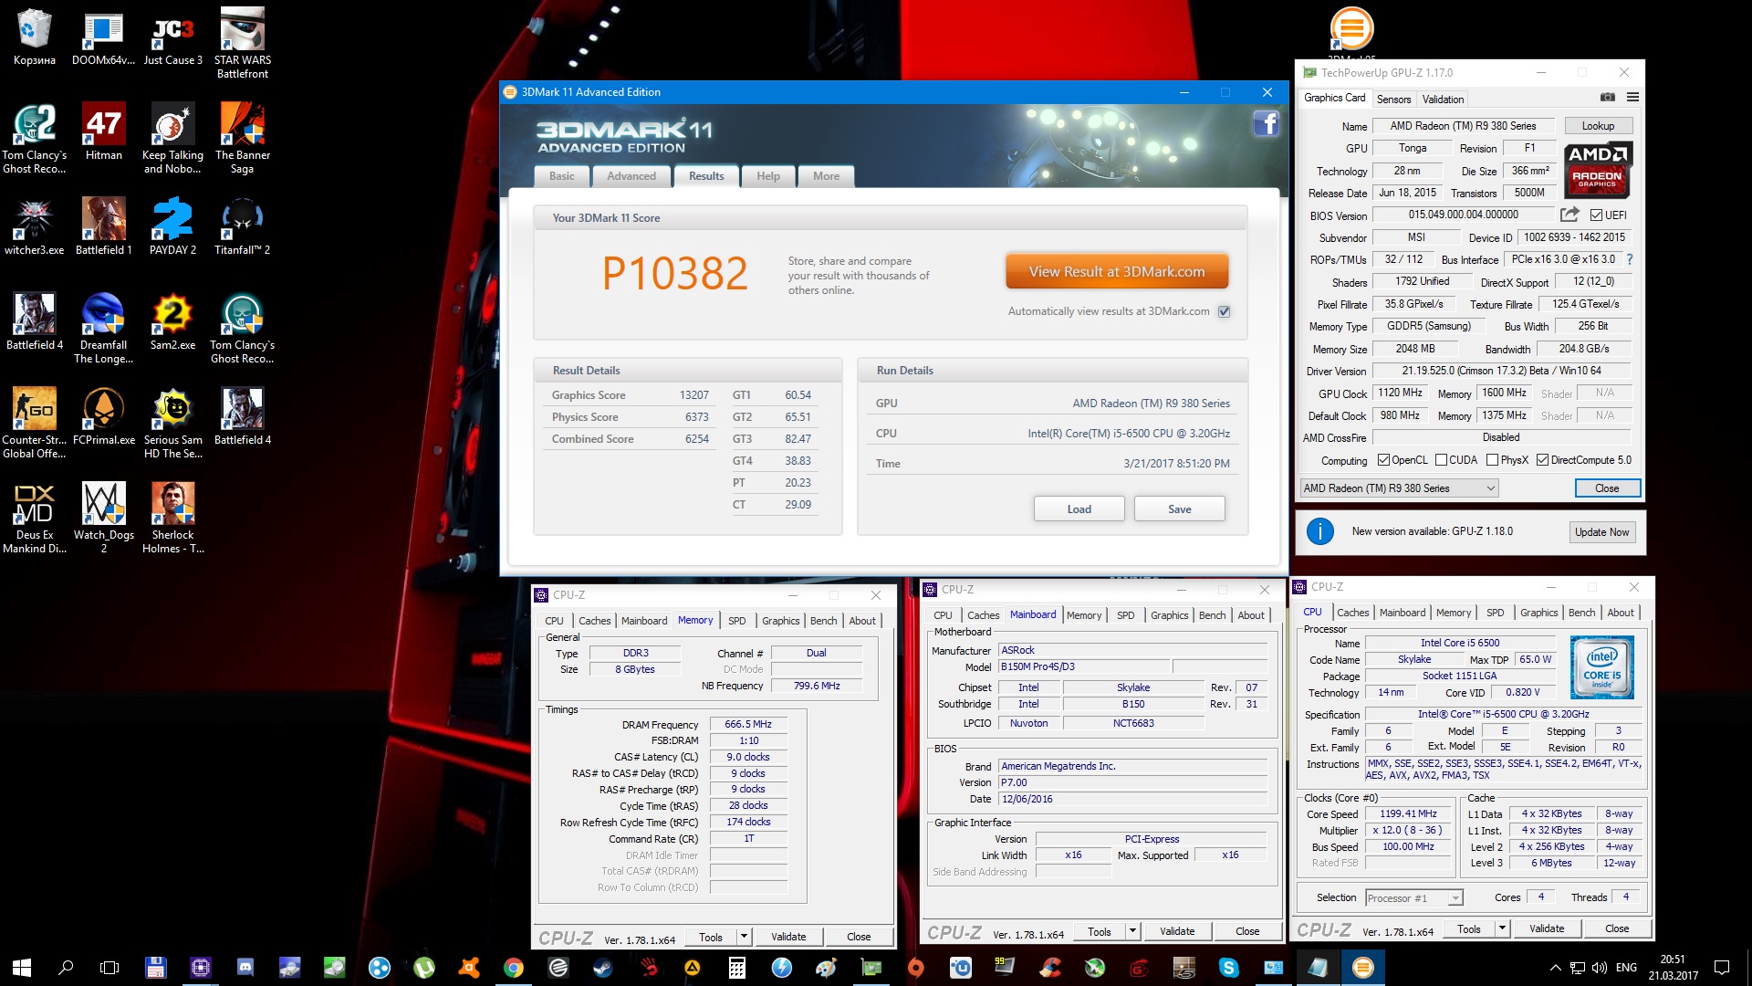
Task: Open The Banner Saga desktop icon
Action: [x=243, y=139]
